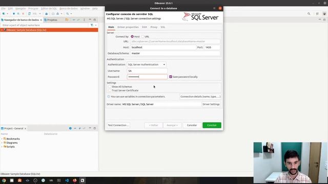Click the Username field containing SA

click(x=147, y=71)
